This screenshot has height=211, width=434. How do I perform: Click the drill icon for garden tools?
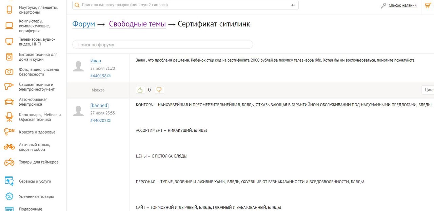[x=9, y=87]
